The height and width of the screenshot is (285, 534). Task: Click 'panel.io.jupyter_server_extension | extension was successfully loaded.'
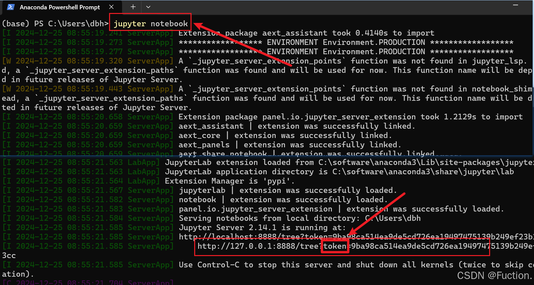[x=341, y=209]
